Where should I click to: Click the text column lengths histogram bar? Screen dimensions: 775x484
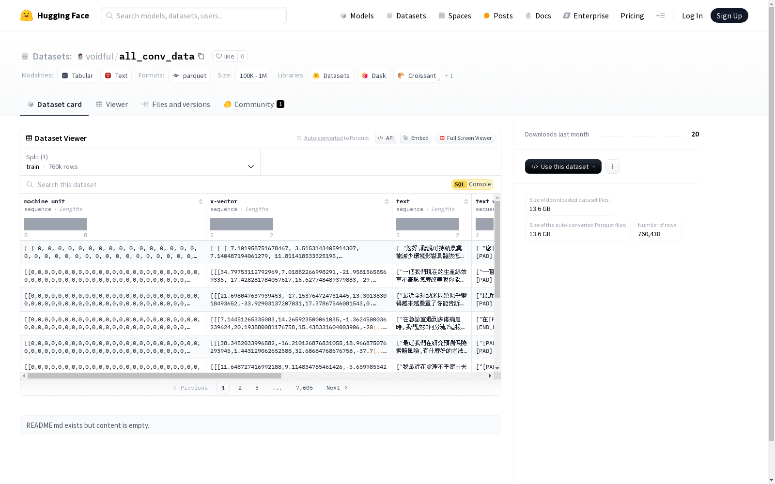tap(428, 224)
